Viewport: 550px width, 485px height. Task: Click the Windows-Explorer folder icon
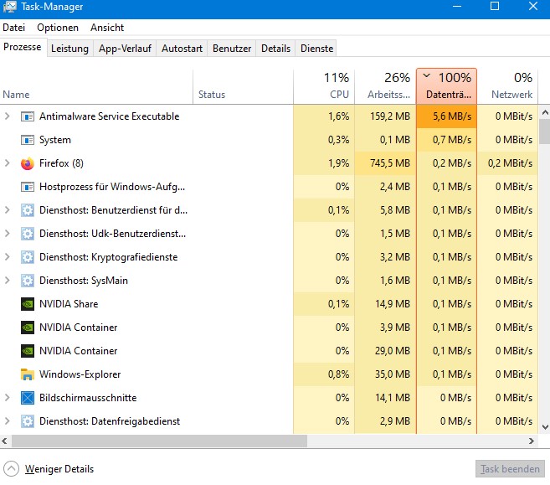(x=28, y=374)
